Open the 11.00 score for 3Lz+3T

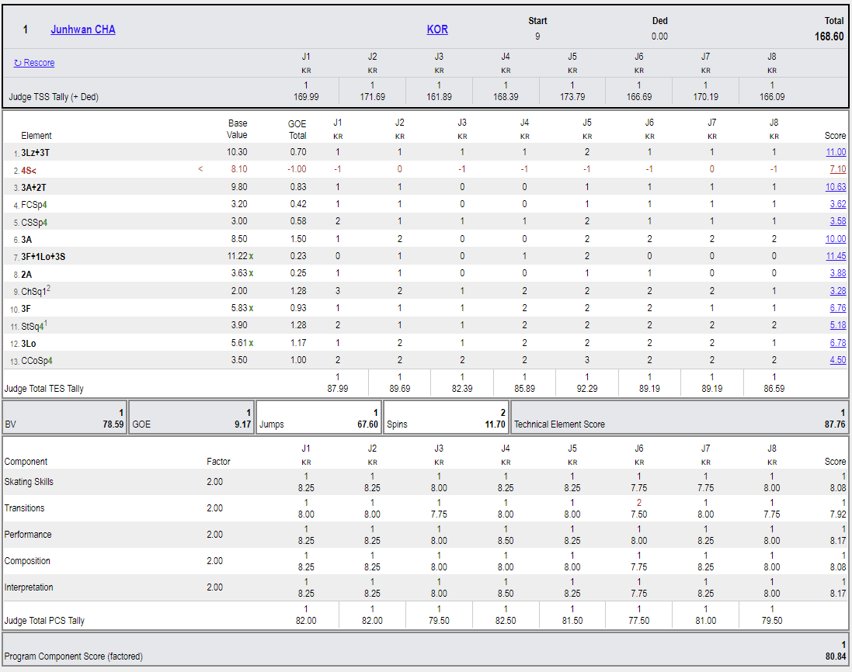click(836, 152)
